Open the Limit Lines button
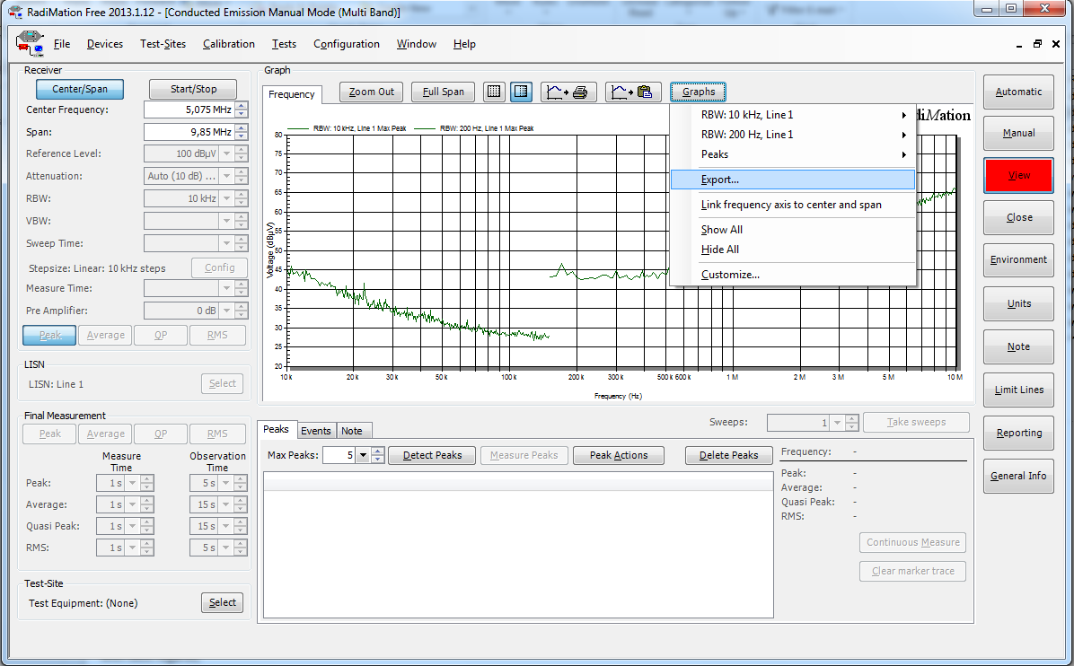This screenshot has width=1074, height=666. tap(1018, 390)
